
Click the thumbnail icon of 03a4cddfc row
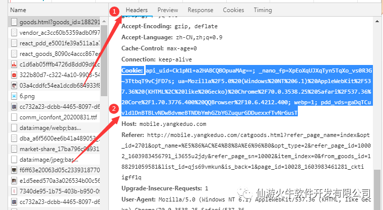point(14,86)
